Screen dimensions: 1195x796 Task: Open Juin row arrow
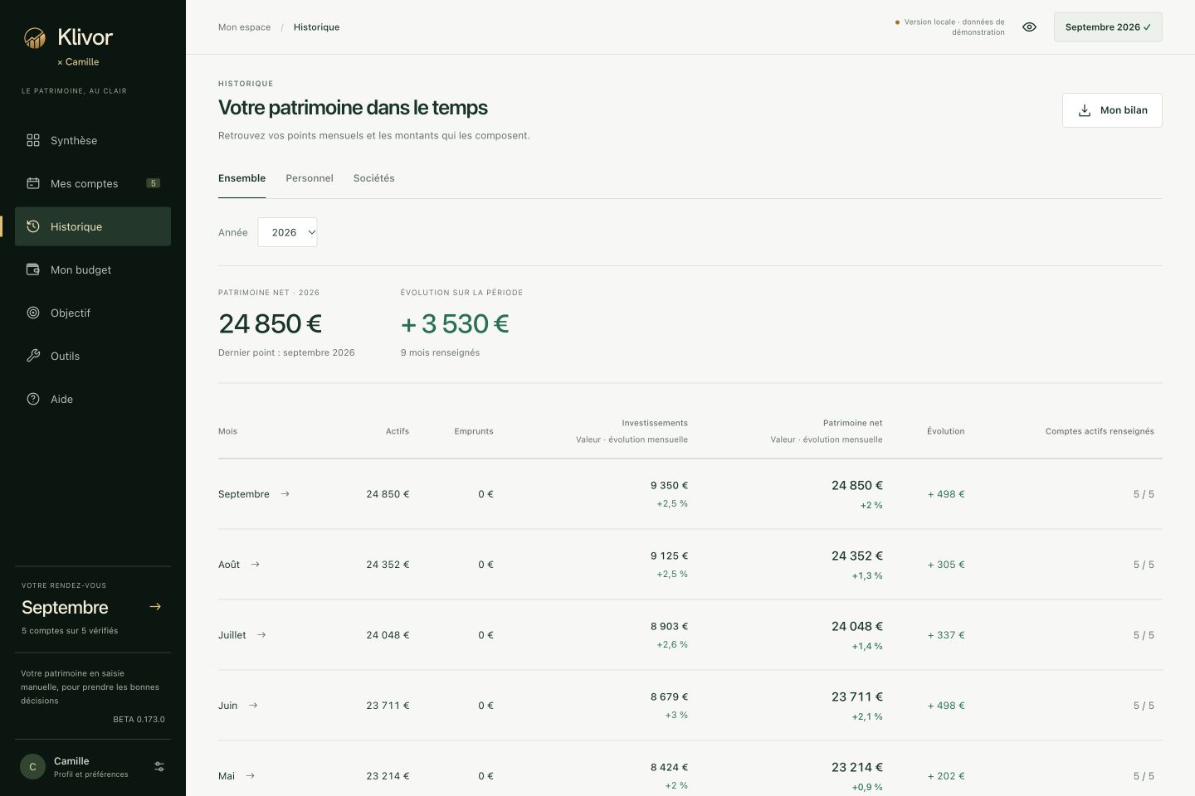pos(253,705)
